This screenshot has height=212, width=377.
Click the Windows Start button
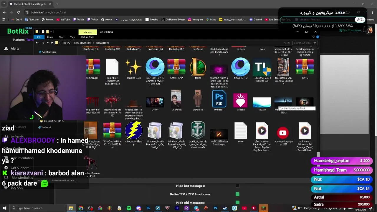(4, 208)
